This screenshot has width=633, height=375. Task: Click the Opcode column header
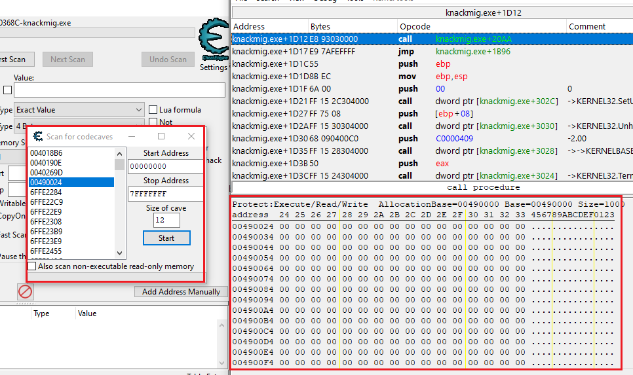(482, 26)
